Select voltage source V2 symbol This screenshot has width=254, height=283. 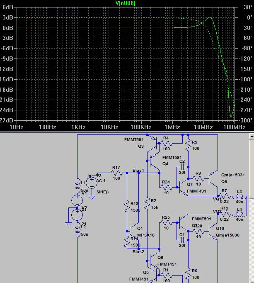(77, 215)
